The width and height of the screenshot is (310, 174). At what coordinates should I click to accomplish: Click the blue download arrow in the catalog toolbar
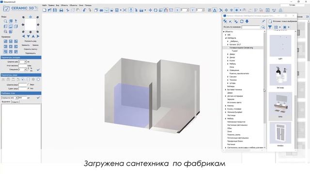click(247, 21)
